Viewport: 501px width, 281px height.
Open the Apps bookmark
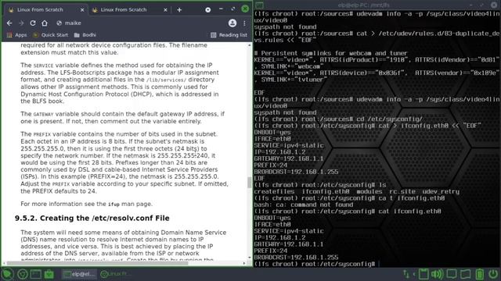point(17,35)
